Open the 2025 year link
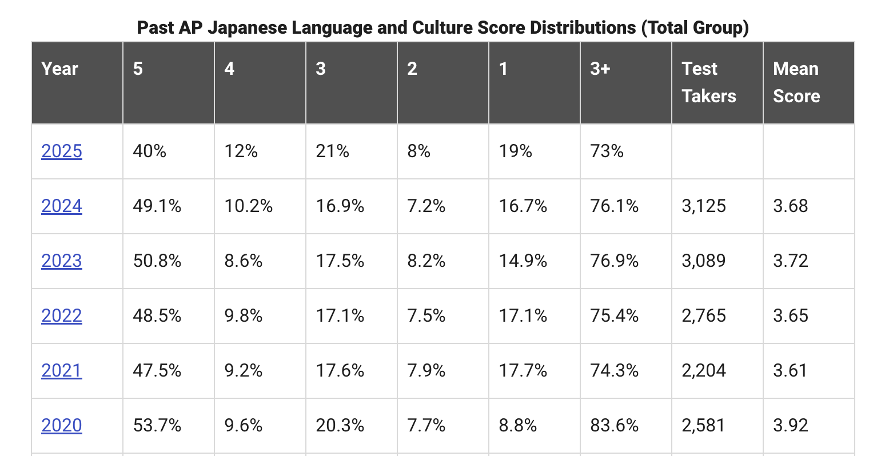 [x=62, y=151]
